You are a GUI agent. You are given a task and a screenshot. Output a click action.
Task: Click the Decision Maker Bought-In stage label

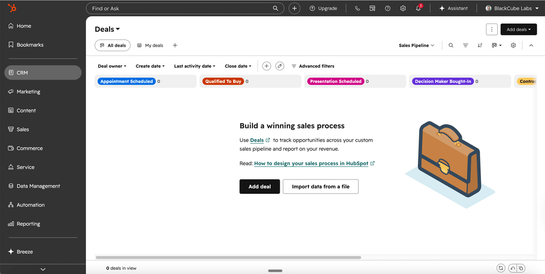(443, 82)
